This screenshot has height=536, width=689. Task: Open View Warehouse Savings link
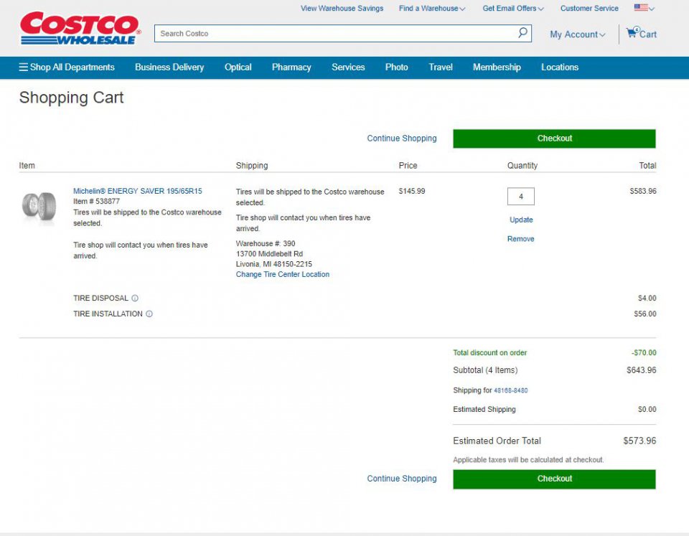pos(342,9)
